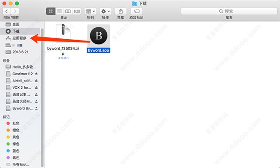280x168 pixels.
Task: Click the byword_125034.zip file name
Action: 63,51
